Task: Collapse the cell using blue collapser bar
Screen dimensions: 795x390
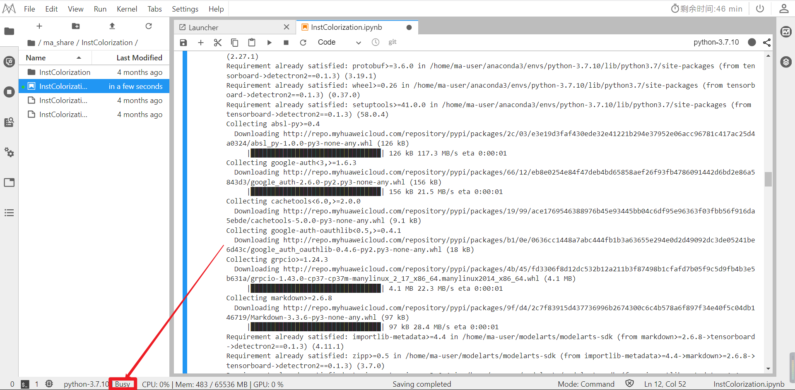Action: point(185,212)
